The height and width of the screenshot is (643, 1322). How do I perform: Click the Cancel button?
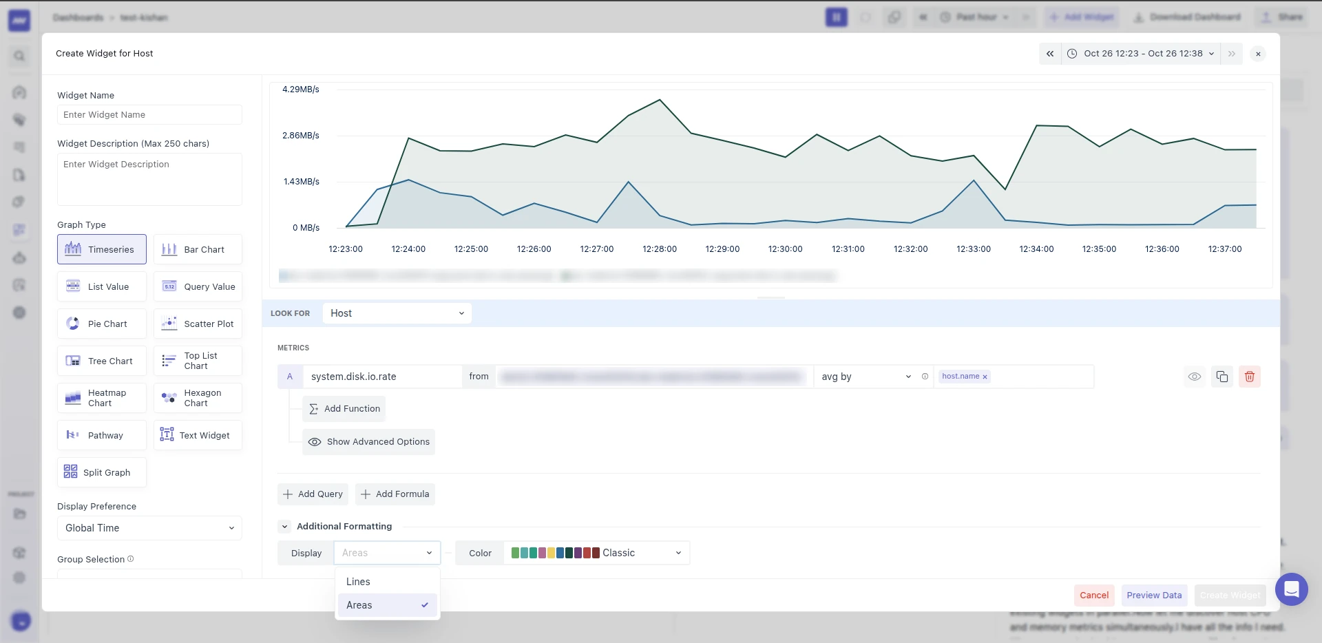pos(1094,595)
